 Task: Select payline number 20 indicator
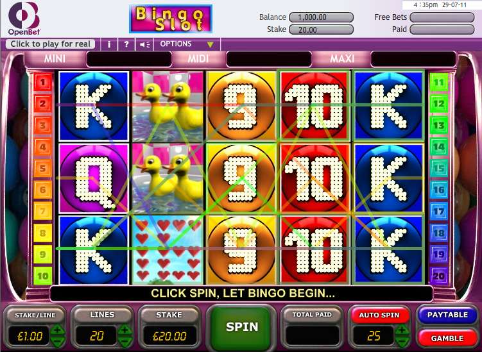[x=438, y=276]
